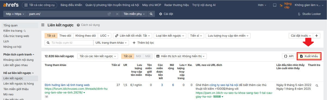Open Lưu lượng truy cập tên miền filter
Viewport: 327px width, 100px height.
click(228, 36)
